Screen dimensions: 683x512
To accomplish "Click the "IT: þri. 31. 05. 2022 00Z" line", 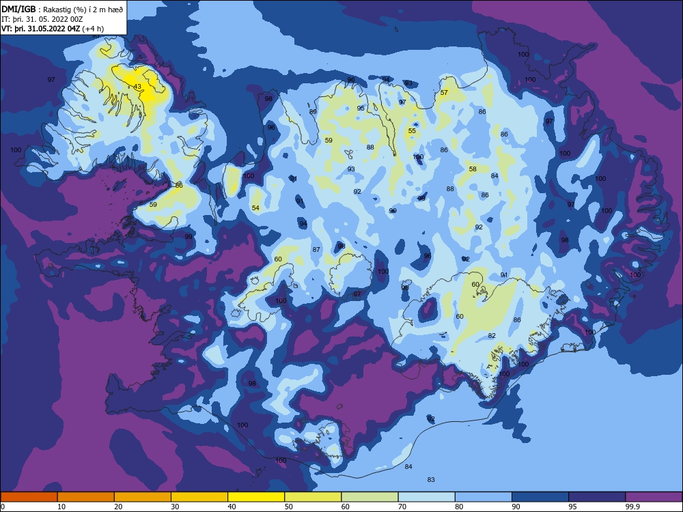I will coord(42,19).
